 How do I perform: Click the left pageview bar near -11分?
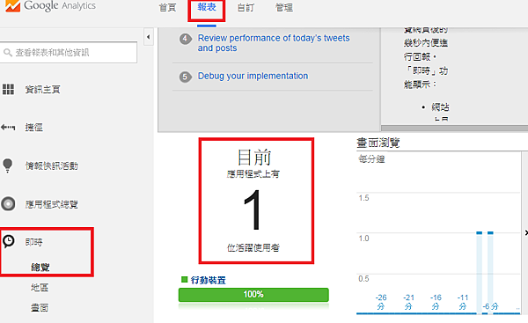480,273
